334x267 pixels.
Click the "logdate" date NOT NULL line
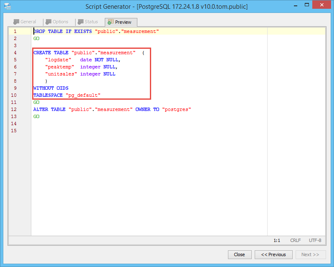[x=83, y=60]
